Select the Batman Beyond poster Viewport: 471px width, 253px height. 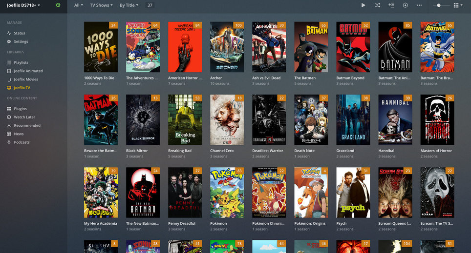pyautogui.click(x=353, y=47)
